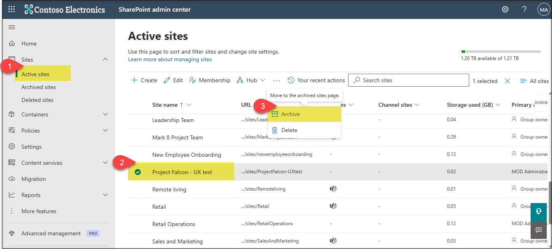The image size is (552, 249).
Task: Choose Archive from the context menu
Action: [290, 114]
